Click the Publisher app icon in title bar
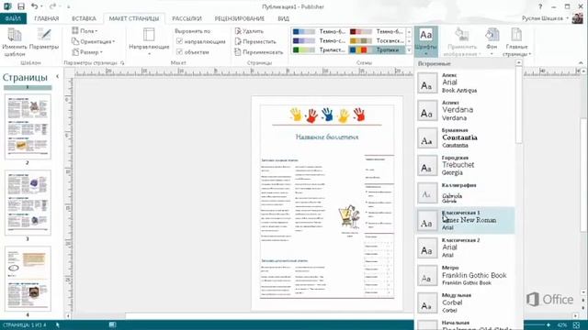588x330 pixels. pos(7,6)
